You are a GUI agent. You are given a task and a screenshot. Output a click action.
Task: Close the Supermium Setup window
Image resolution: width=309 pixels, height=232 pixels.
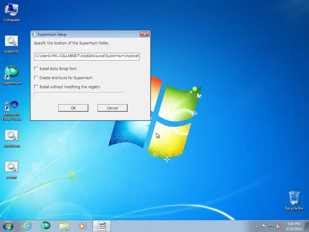(x=145, y=34)
